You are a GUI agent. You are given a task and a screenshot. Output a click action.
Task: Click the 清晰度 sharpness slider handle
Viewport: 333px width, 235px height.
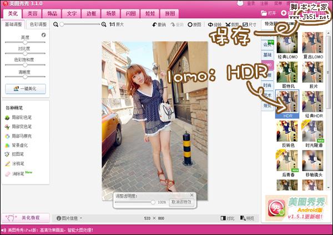pyautogui.click(x=25, y=77)
